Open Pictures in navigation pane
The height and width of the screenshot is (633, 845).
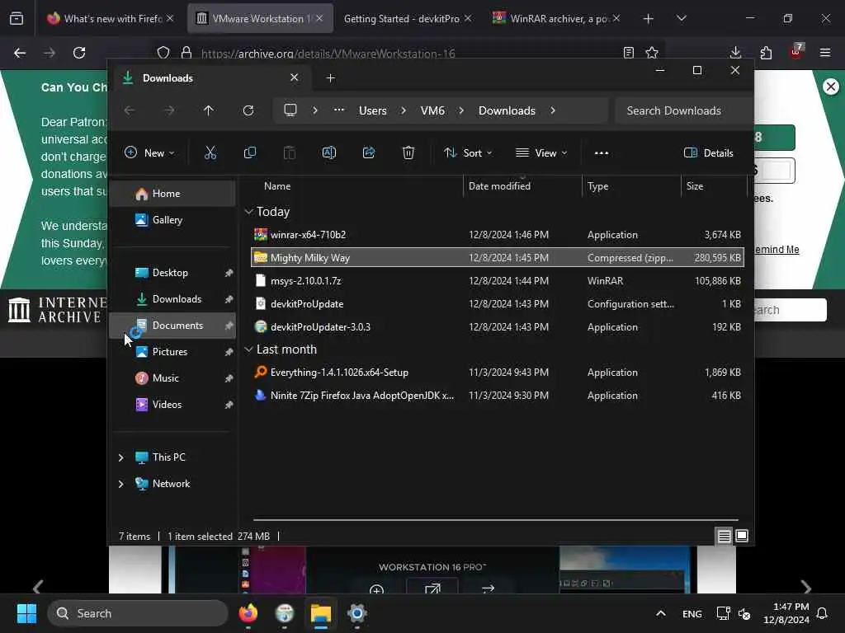172,352
